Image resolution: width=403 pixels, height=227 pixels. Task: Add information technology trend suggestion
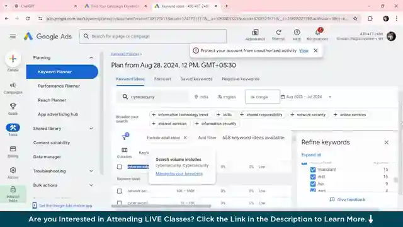click(x=180, y=115)
